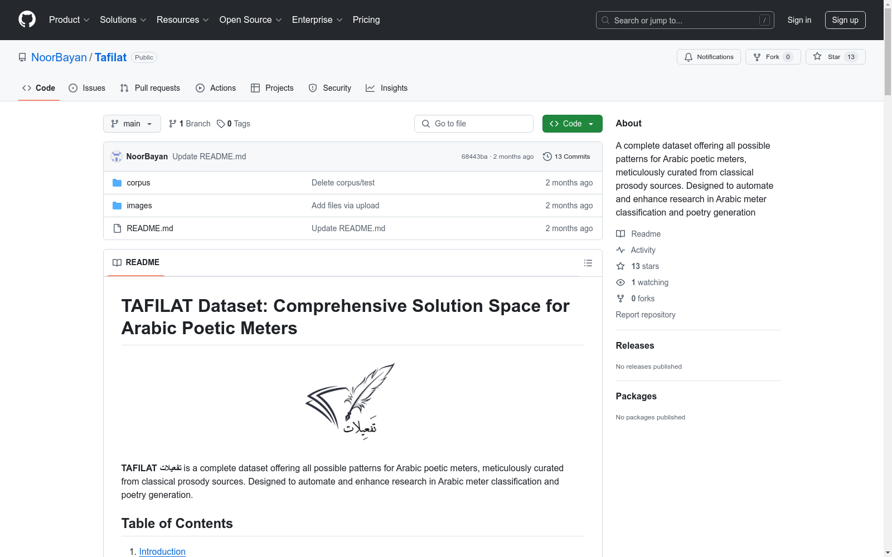Click the README.md file icon
This screenshot has height=557, width=892.
pos(117,228)
